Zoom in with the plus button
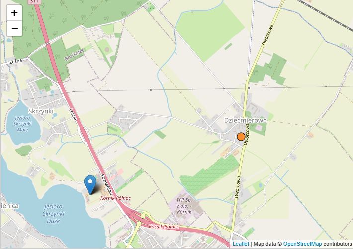Screen dimensions: 353x249 click(x=14, y=13)
